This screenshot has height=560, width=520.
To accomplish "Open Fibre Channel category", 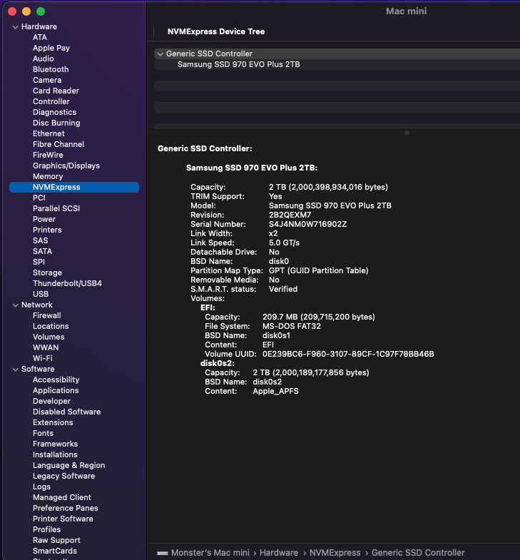I will 58,144.
